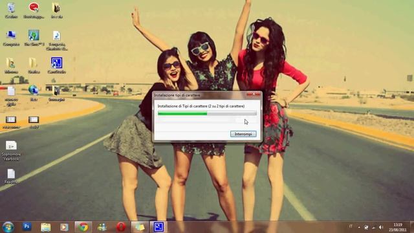Open the Action Center flag tray icon
Screen dimensions: 414x233
[366, 227]
